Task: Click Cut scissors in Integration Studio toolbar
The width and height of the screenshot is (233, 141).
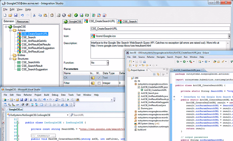Action: click(x=34, y=15)
